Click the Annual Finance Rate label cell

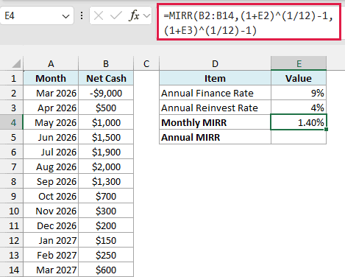tap(215, 93)
